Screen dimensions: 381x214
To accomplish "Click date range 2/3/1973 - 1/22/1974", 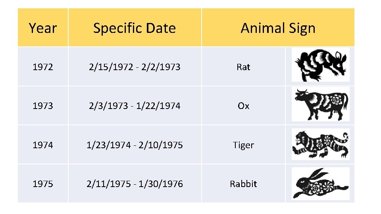I will point(135,106).
